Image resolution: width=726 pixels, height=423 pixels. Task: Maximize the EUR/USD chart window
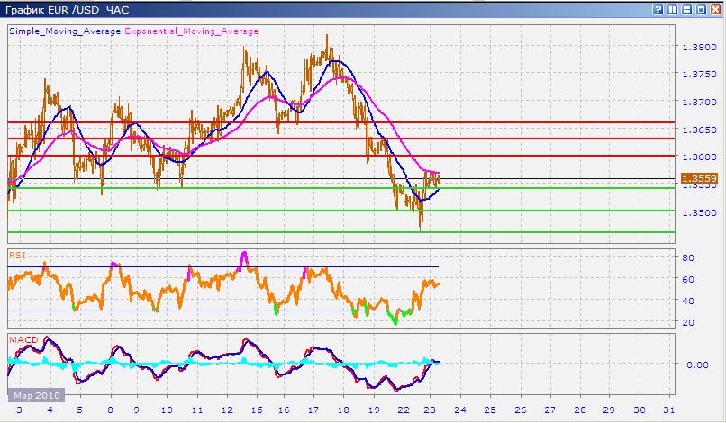pyautogui.click(x=700, y=10)
